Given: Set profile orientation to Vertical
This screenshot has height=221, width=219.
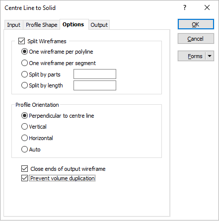Looking at the screenshot, I should point(24,127).
